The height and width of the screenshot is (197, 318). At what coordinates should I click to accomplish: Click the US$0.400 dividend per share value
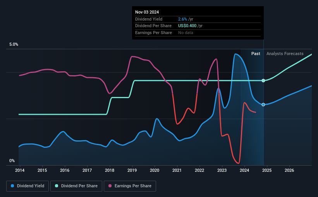187,26
